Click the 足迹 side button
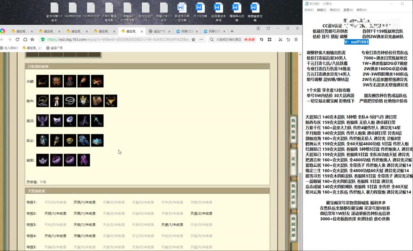 click(293, 161)
